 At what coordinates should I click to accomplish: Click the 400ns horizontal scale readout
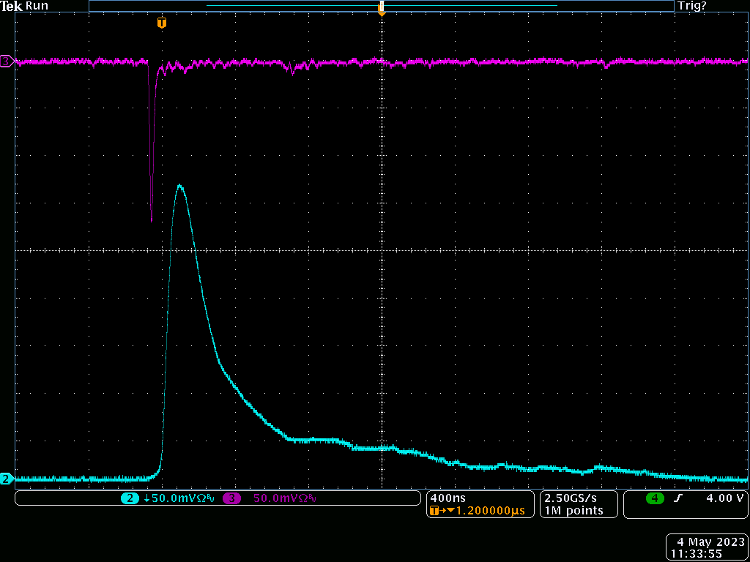[x=447, y=498]
